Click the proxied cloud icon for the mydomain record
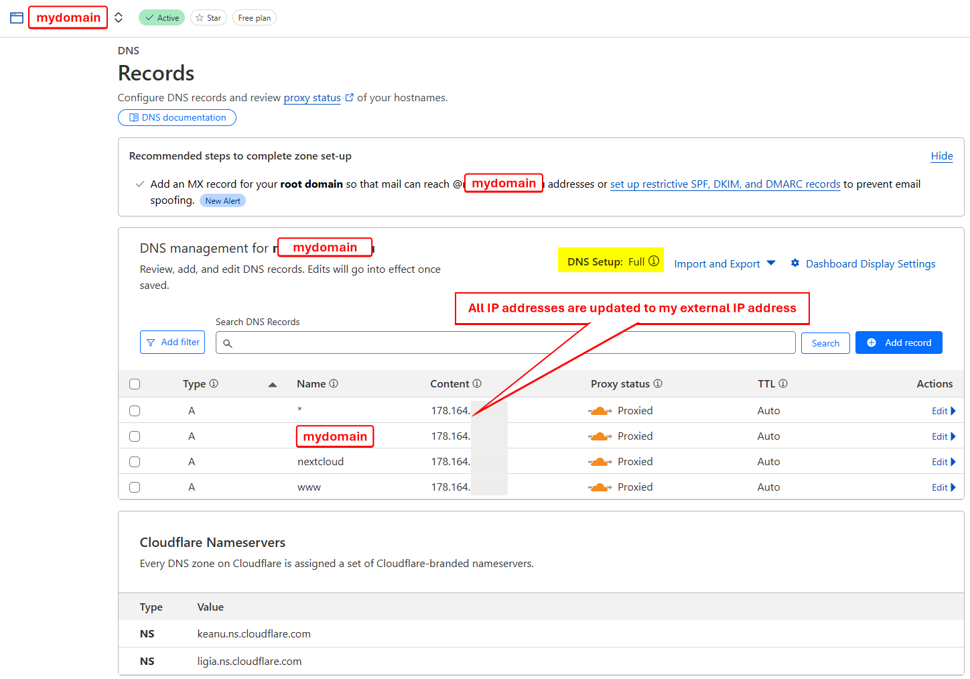Viewport: 970px width, 679px height. coord(600,436)
